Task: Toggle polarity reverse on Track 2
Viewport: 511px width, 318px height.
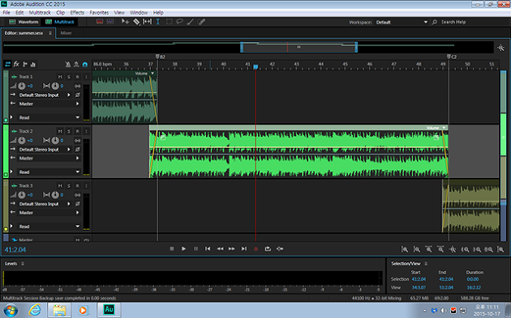Action: (78, 149)
